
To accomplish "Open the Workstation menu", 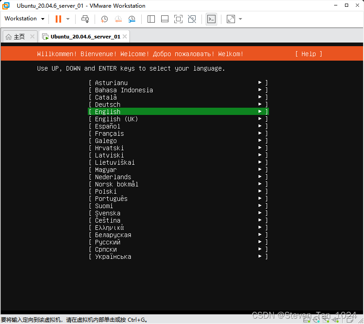I will [x=24, y=19].
